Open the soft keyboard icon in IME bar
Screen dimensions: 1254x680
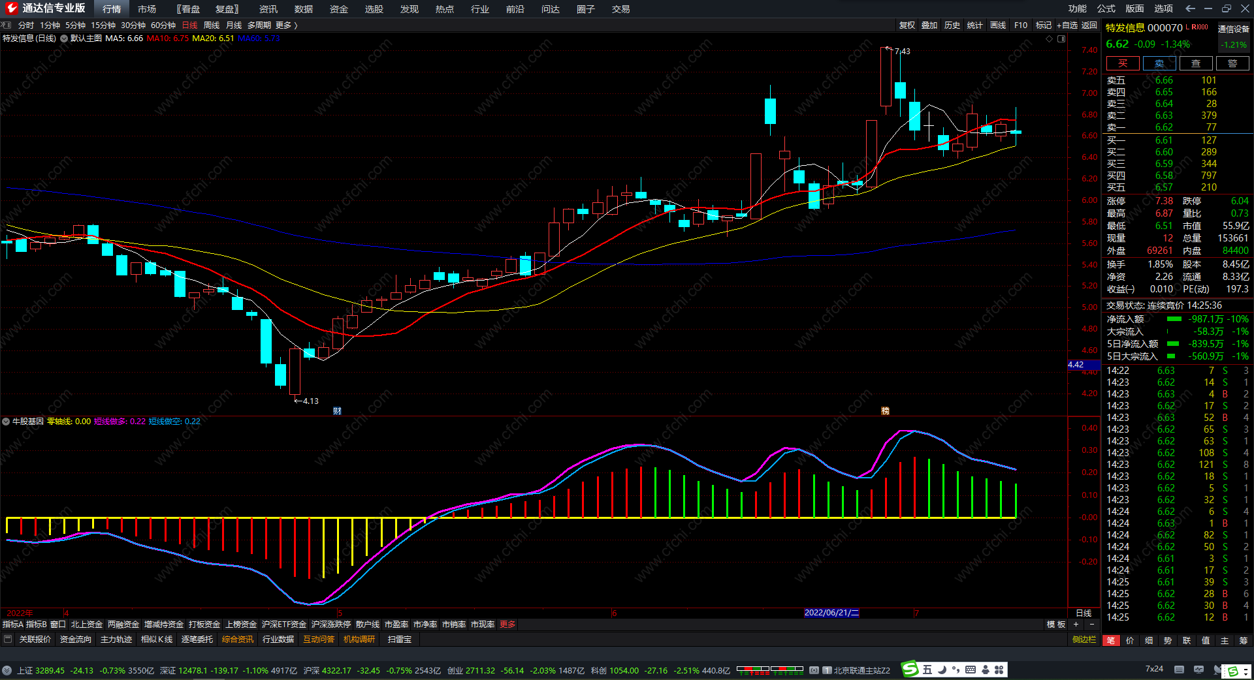pyautogui.click(x=971, y=670)
